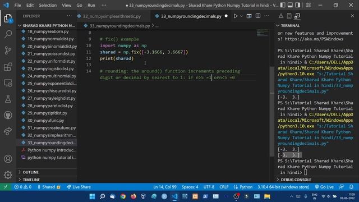This screenshot has width=359, height=202.
Task: Open remote window status bar button
Action: coord(6,187)
